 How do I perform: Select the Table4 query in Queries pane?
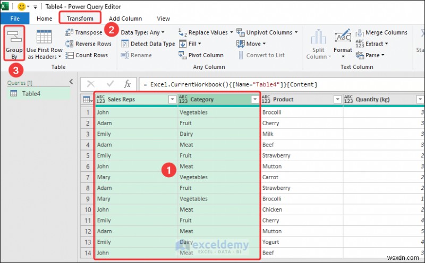[x=38, y=94]
